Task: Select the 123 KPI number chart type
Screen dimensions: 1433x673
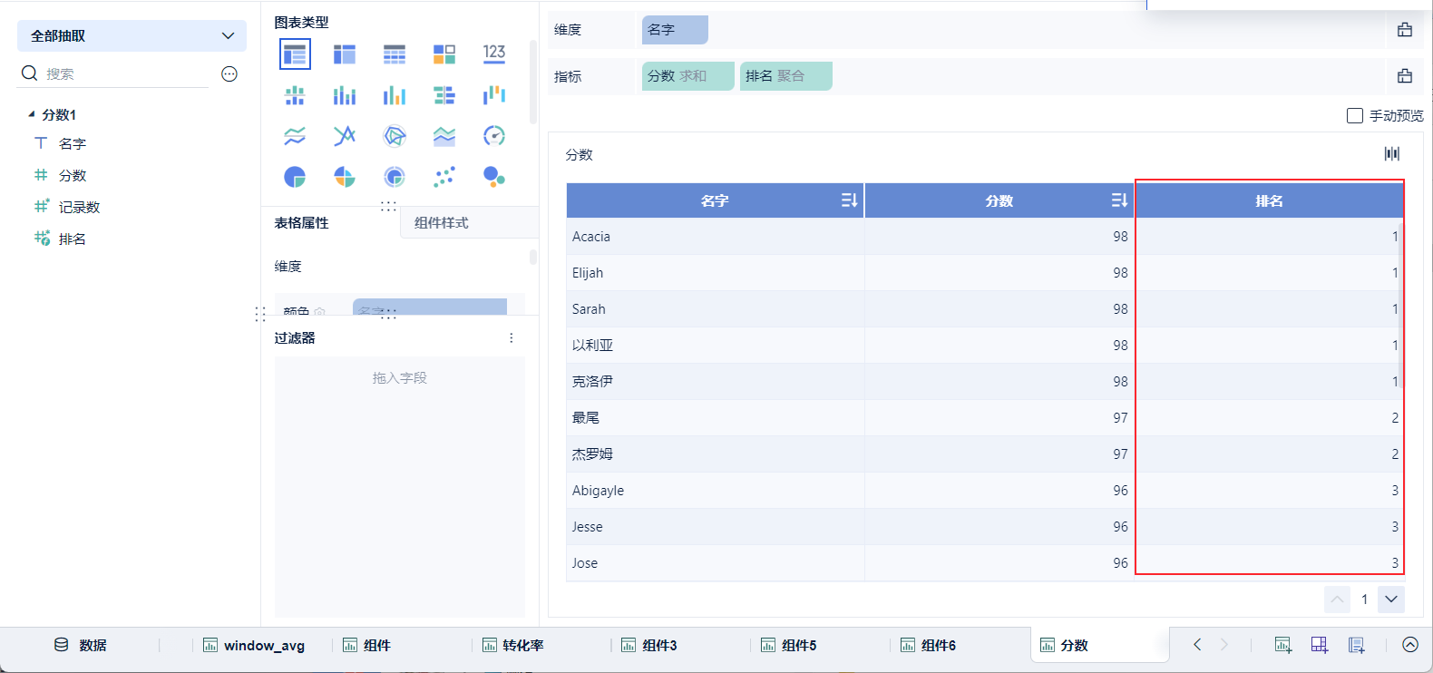Action: [x=494, y=54]
